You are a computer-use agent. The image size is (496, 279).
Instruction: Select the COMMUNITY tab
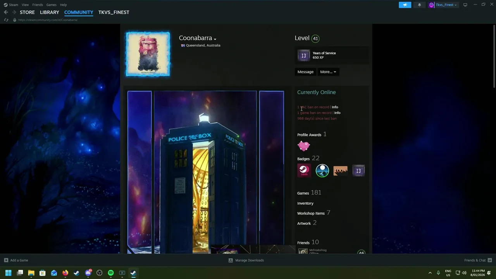tap(79, 12)
